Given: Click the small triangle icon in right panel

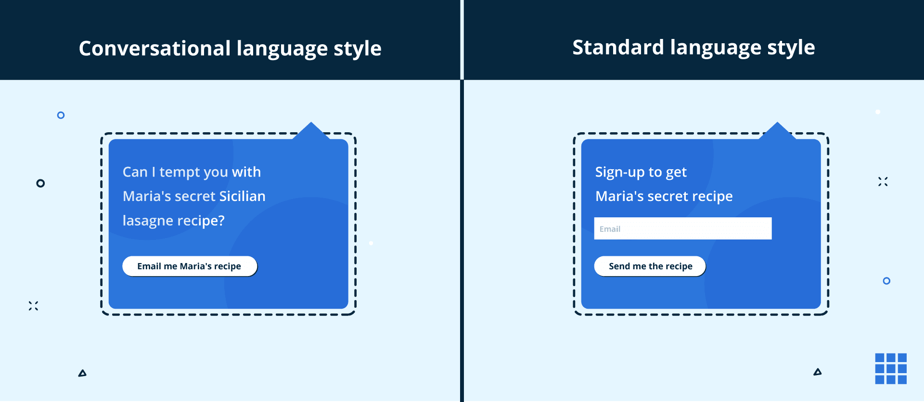Looking at the screenshot, I should click(x=817, y=372).
